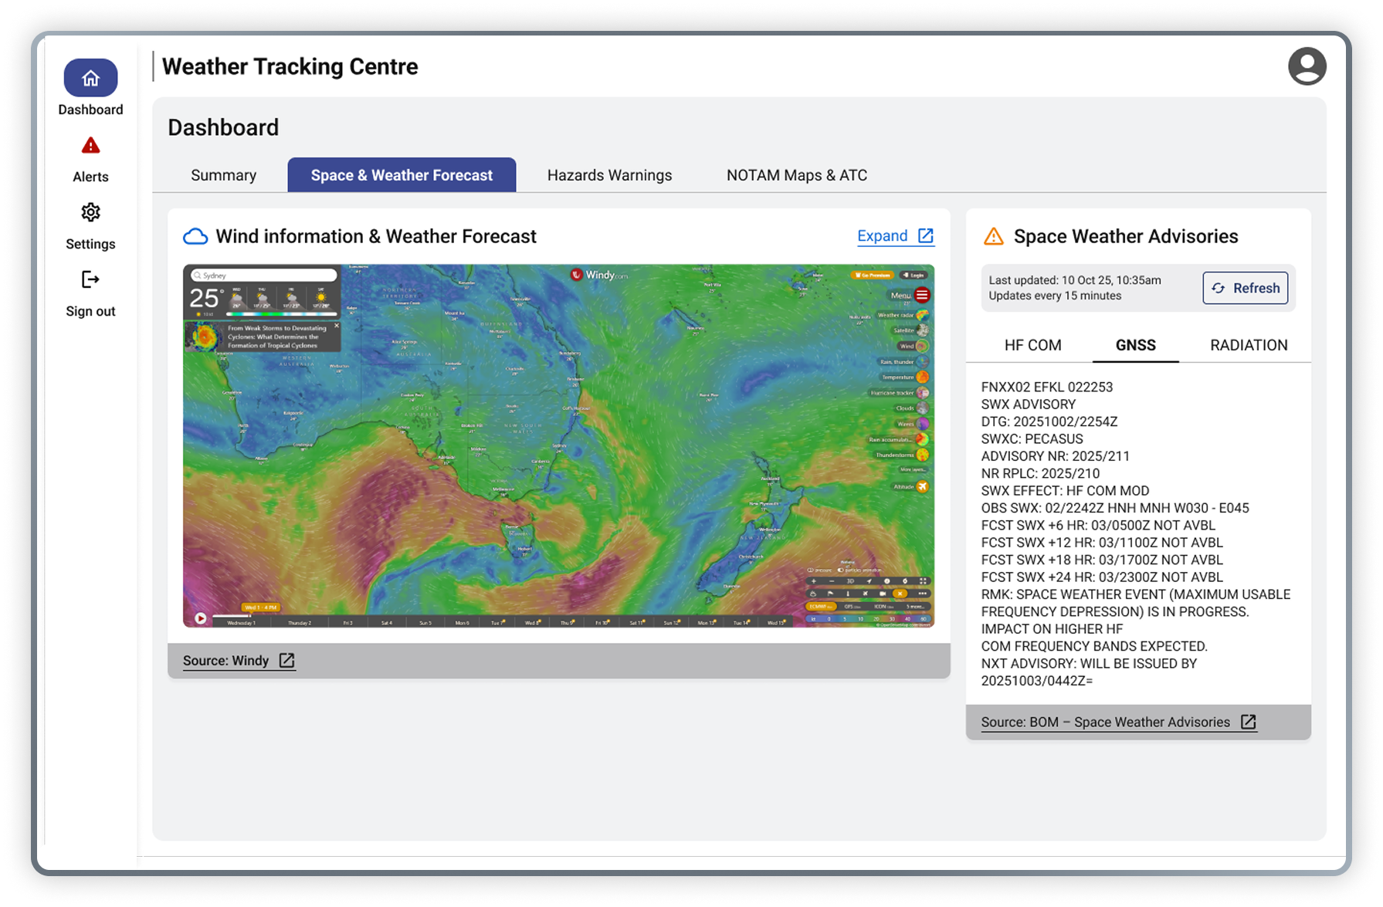Select the Space & Weather Forecast tab
Screen dimensions: 1383x907
click(x=402, y=175)
